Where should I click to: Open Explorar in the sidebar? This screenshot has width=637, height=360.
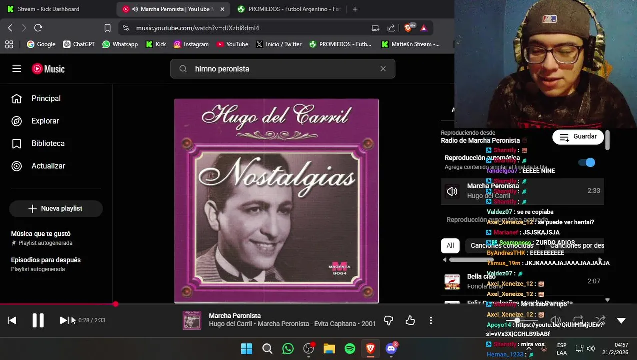pos(56,121)
